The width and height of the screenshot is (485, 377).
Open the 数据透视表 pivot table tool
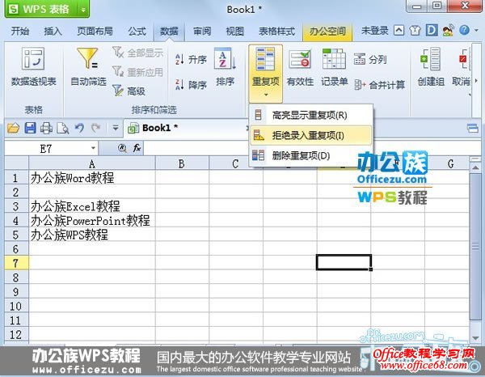(x=34, y=67)
